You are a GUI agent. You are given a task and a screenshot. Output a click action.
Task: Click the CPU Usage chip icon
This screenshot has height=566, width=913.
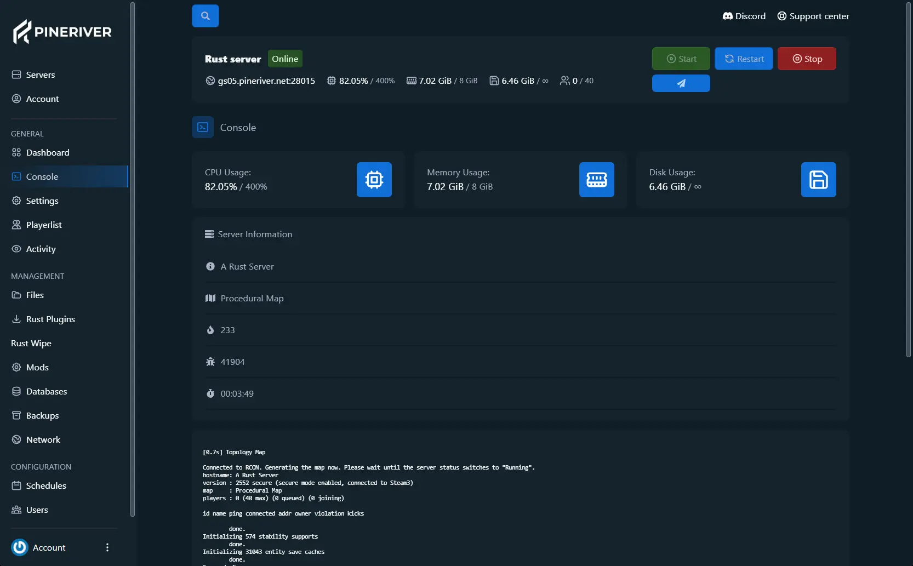tap(374, 180)
